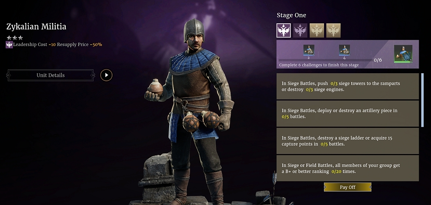Viewport: 431px width, 205px height.
Task: Click the Pay Off button
Action: [348, 187]
